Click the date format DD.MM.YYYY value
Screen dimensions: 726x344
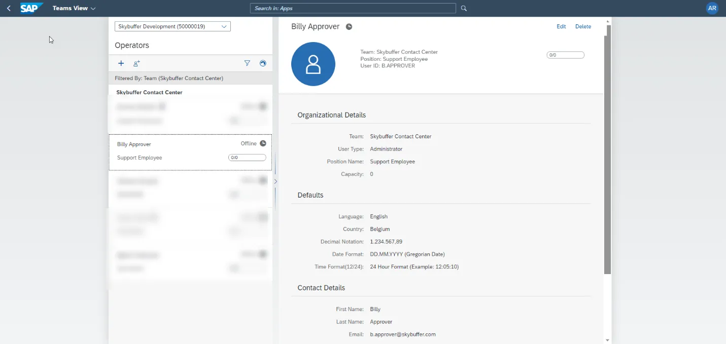coord(407,254)
